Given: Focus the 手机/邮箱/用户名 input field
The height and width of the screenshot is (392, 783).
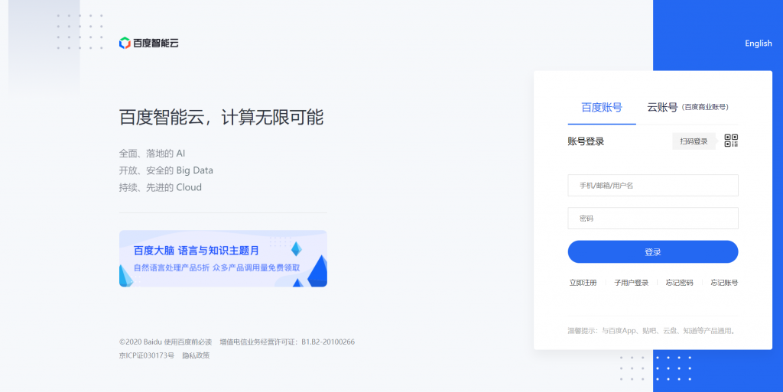Looking at the screenshot, I should (x=653, y=186).
